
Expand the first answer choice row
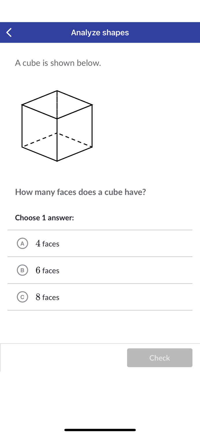tap(100, 243)
